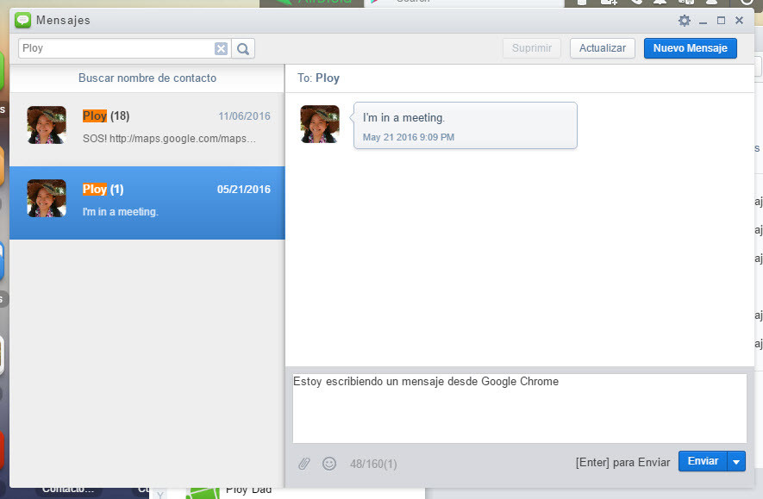Send the message with the Enviar button

point(703,461)
